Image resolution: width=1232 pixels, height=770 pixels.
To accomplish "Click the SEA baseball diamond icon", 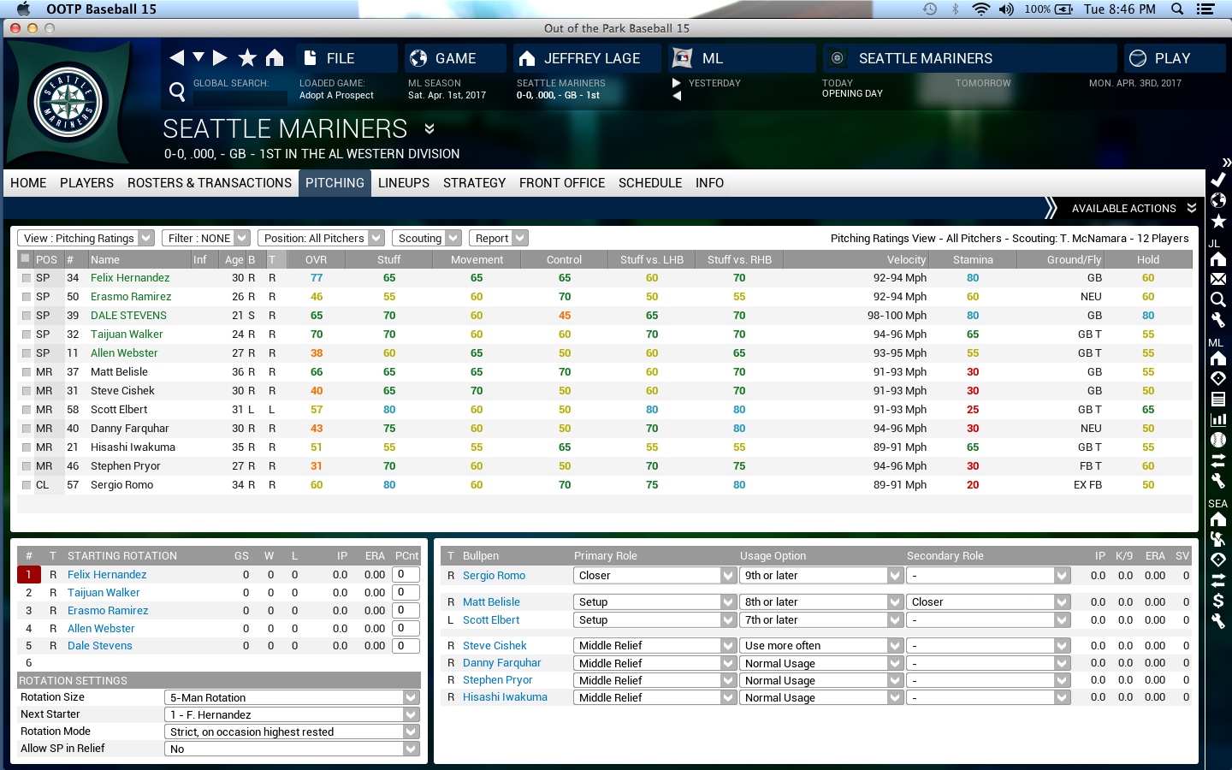I will point(1218,560).
